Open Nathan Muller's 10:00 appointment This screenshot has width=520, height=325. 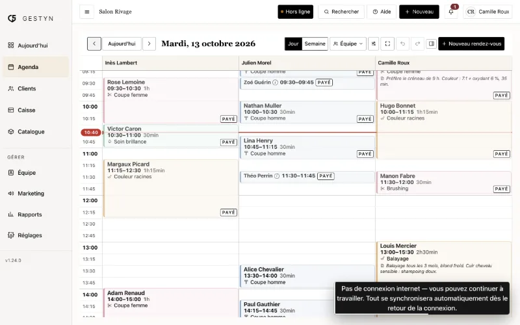(x=307, y=112)
